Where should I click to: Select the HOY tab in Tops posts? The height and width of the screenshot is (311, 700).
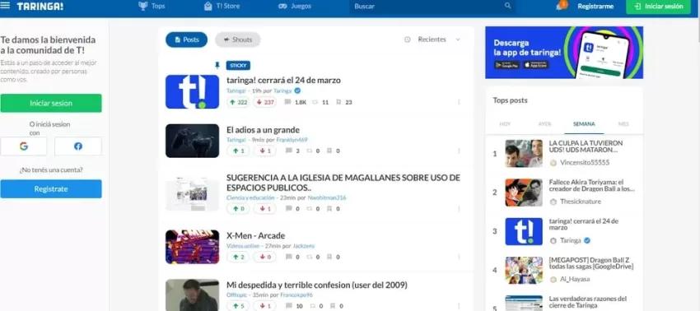pos(505,124)
